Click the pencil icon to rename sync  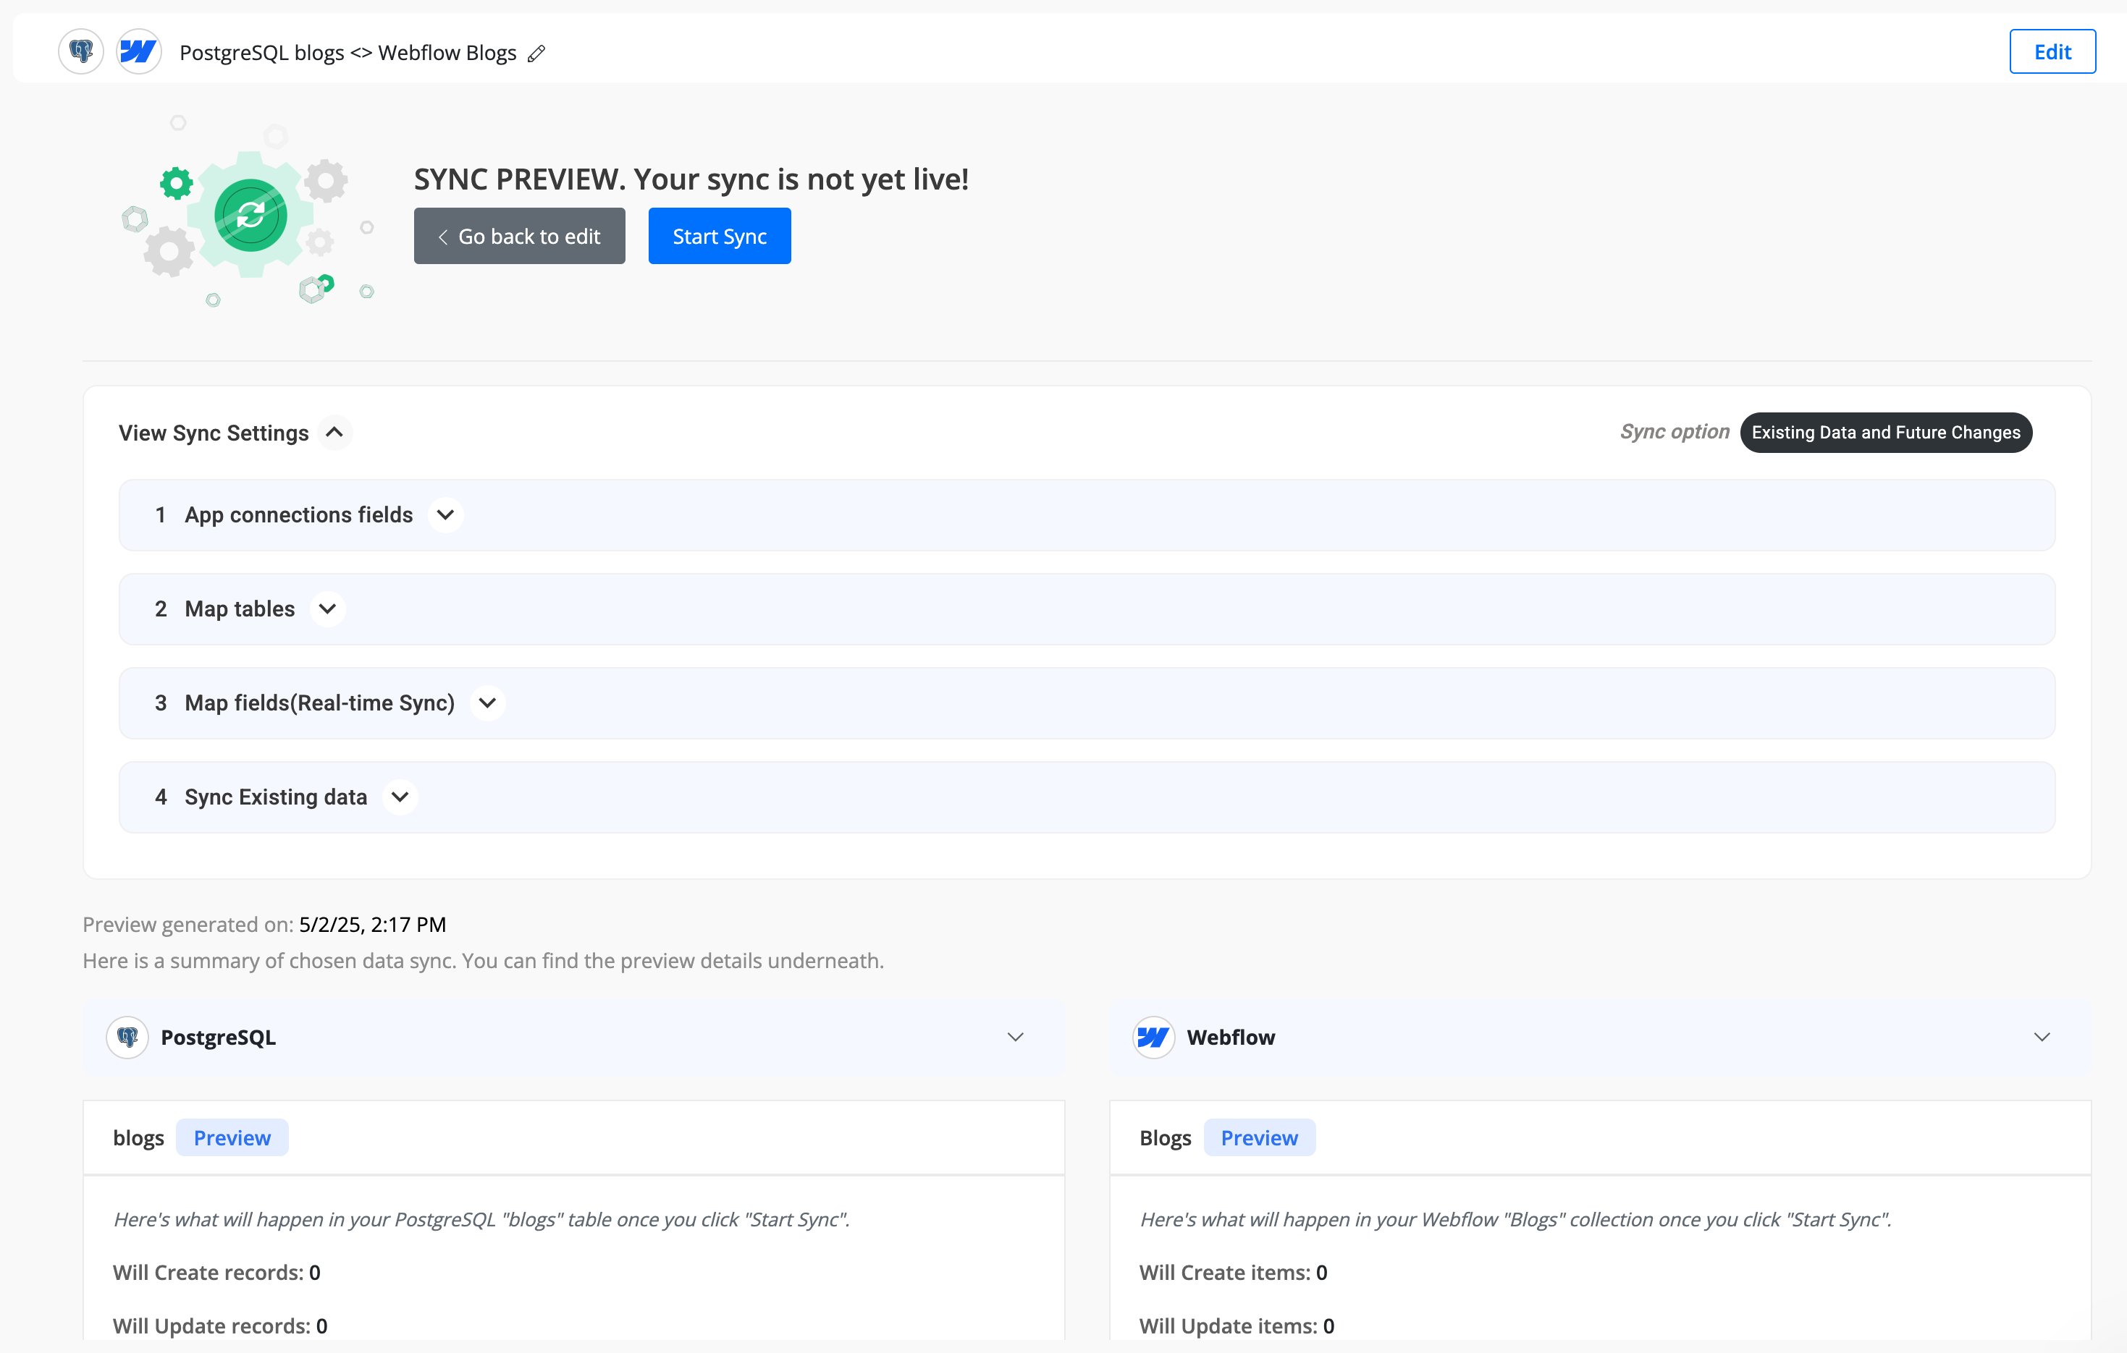tap(536, 54)
